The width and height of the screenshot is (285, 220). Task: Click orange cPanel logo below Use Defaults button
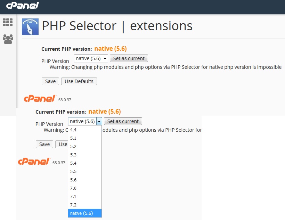click(40, 99)
